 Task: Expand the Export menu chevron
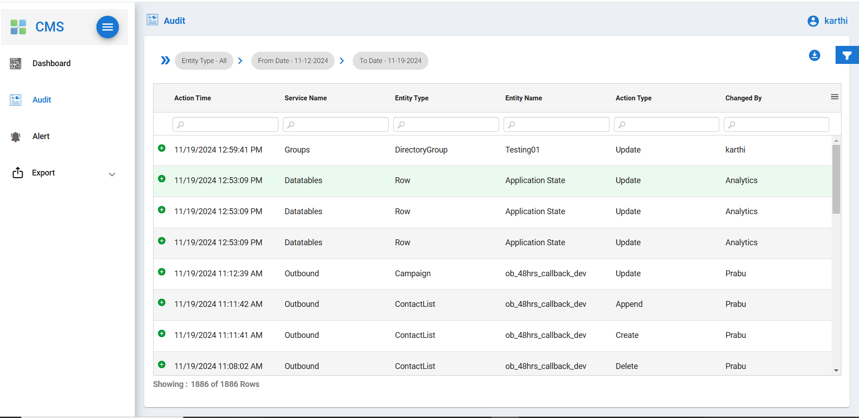point(112,174)
